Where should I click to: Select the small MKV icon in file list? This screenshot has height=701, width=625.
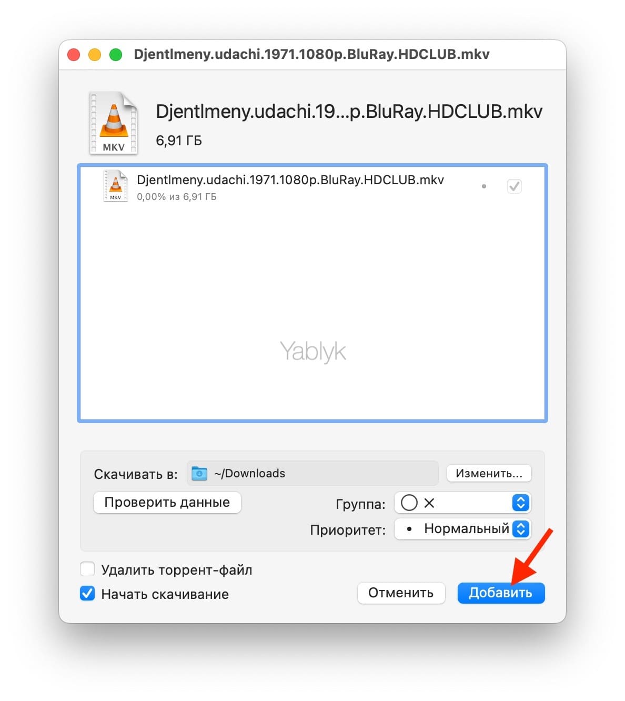coord(116,186)
